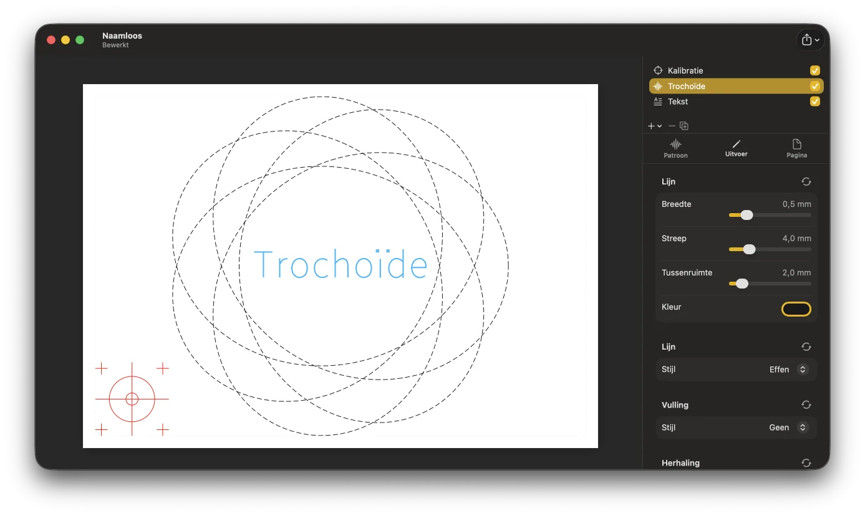Screen dimensions: 865x516
Task: Open the share menu in the title bar
Action: pyautogui.click(x=811, y=40)
